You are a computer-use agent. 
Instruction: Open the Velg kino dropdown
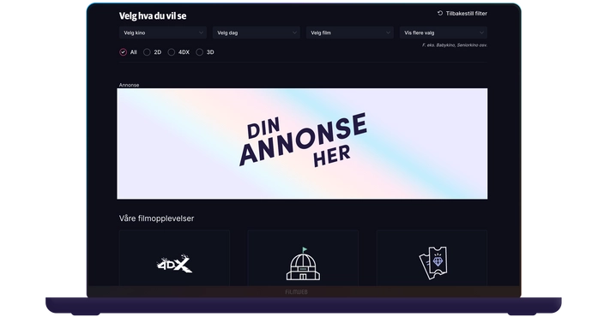tap(163, 33)
